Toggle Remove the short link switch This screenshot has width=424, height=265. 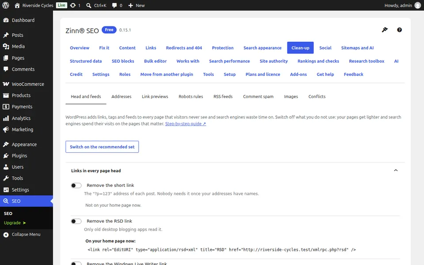pos(76,185)
